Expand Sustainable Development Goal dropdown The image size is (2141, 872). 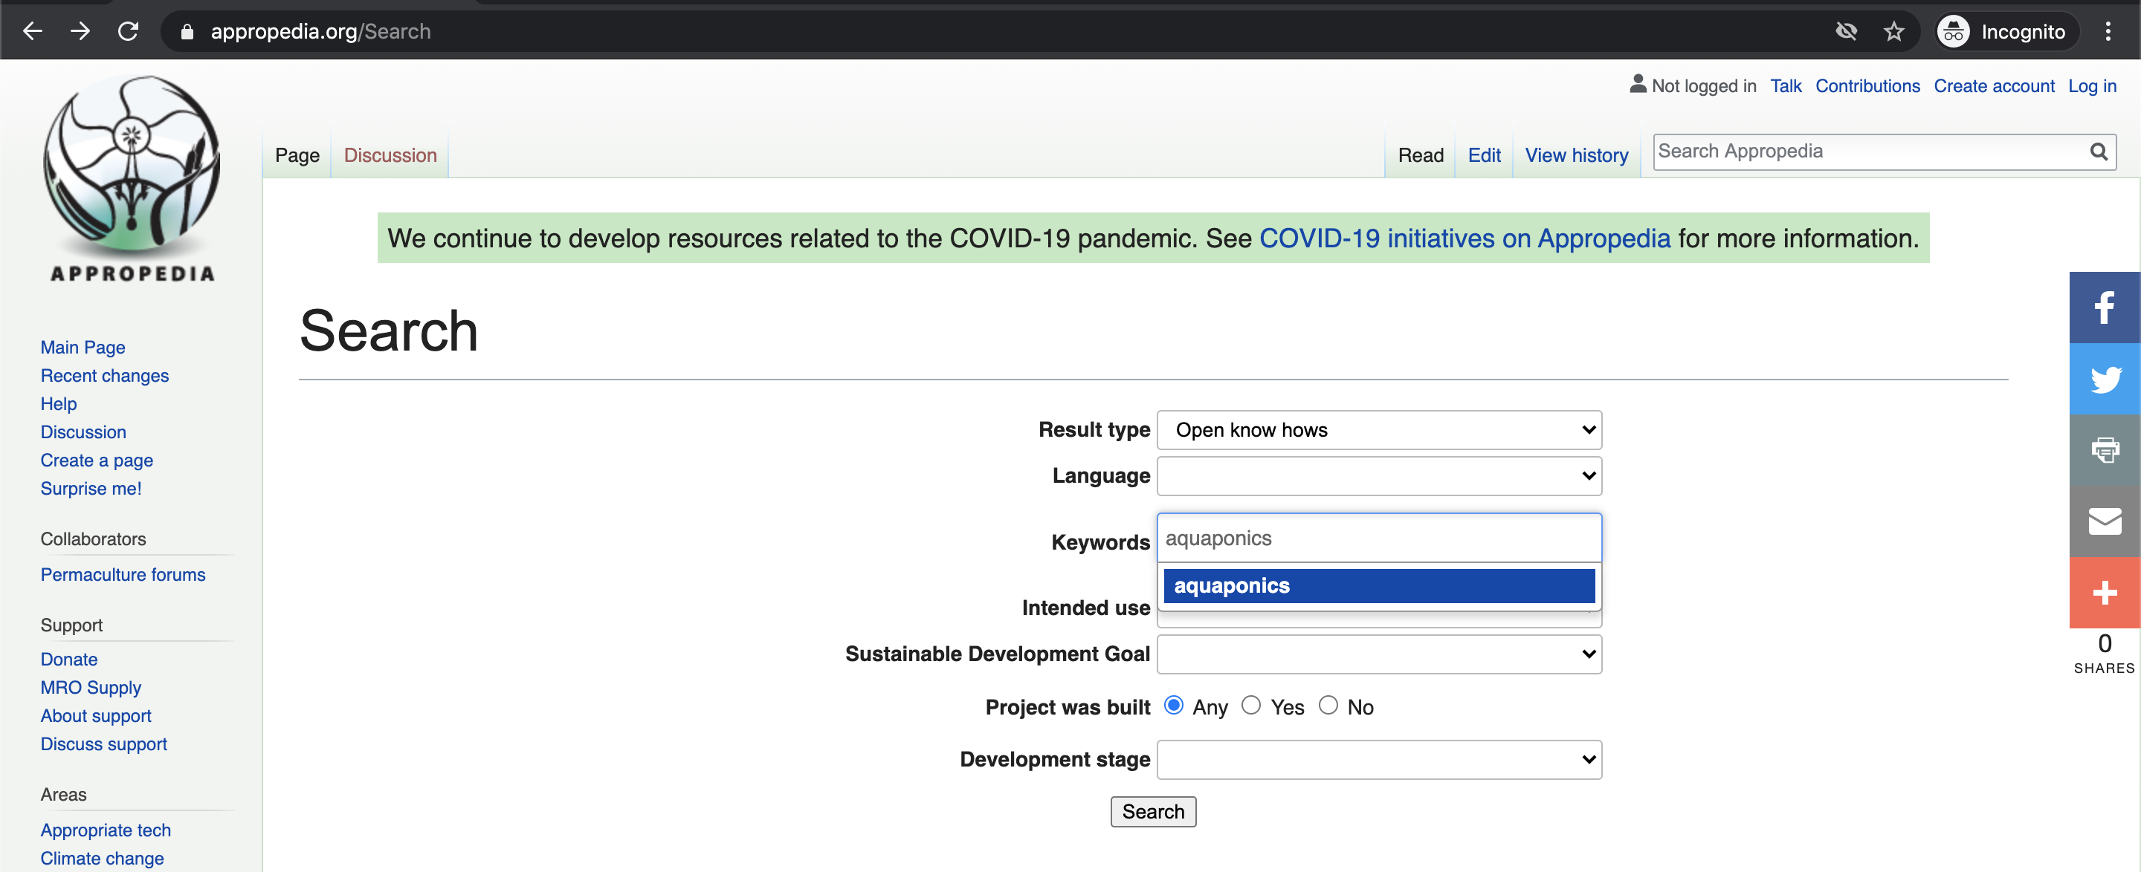point(1378,654)
